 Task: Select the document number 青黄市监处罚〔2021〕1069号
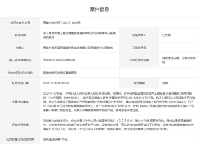(62, 23)
